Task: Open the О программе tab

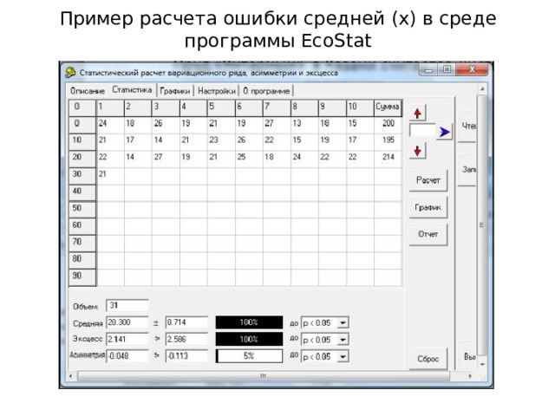Action: (266, 91)
